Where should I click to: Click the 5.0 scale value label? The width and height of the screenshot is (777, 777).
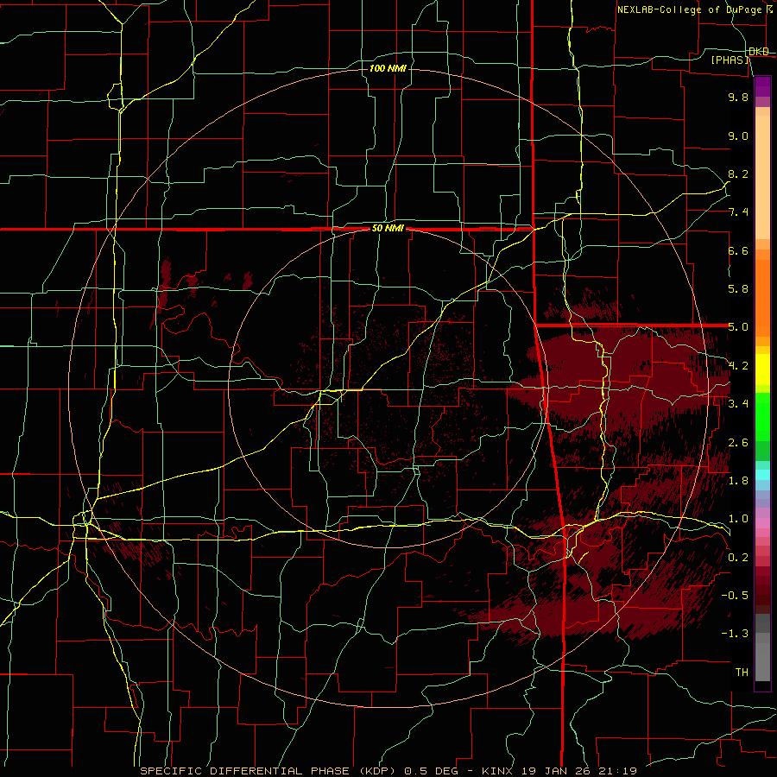click(738, 327)
